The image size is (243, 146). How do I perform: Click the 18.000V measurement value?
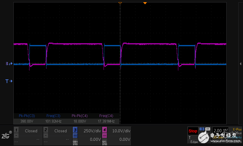[80, 121]
